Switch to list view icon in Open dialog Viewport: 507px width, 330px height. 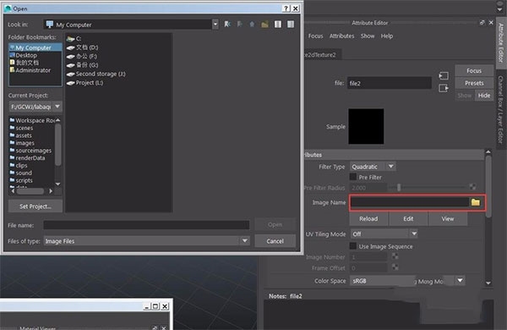pos(278,25)
